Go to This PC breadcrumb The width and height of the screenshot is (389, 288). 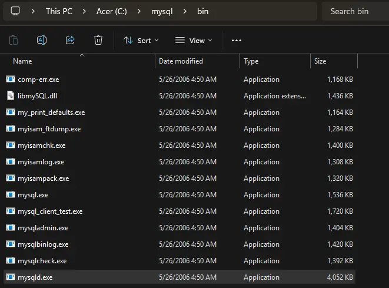click(59, 11)
